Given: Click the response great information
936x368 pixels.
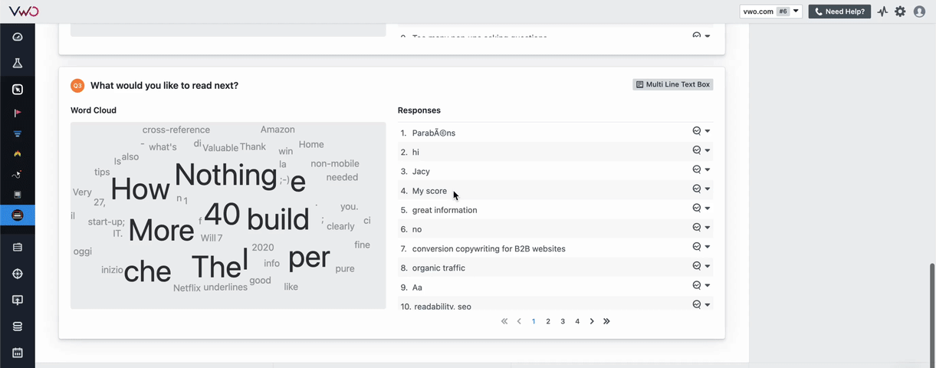Looking at the screenshot, I should click(x=445, y=210).
